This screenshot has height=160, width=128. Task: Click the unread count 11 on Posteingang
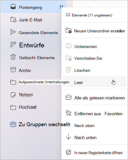pos(61,7)
